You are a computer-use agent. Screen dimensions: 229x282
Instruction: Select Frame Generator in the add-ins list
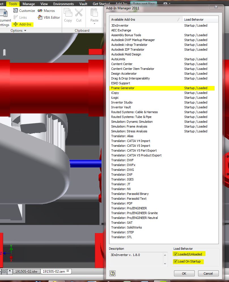(122, 88)
